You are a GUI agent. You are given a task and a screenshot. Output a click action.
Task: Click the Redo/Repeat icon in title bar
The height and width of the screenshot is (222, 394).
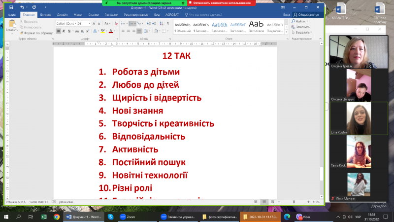(x=34, y=7)
